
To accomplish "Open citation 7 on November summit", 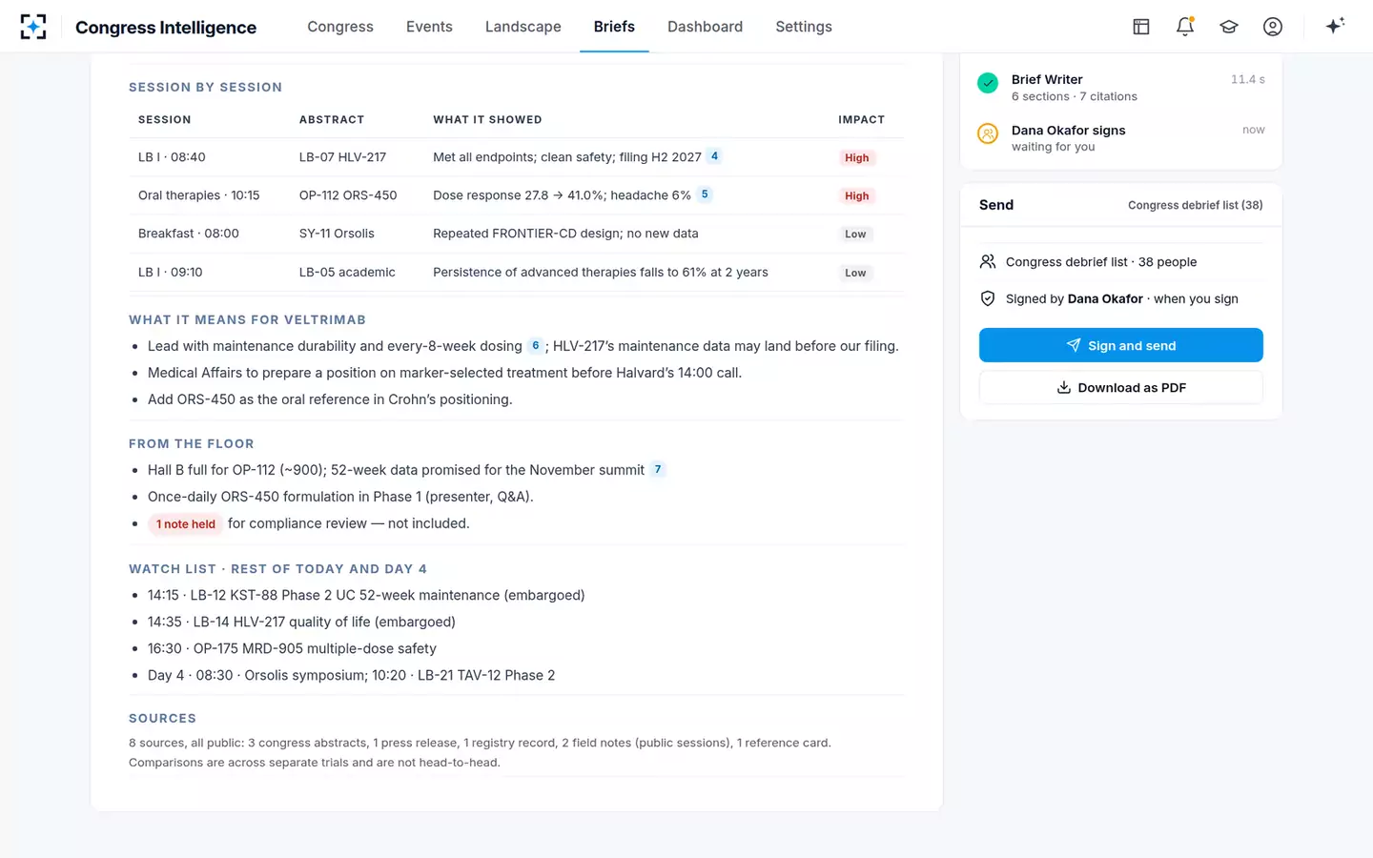I will (658, 469).
